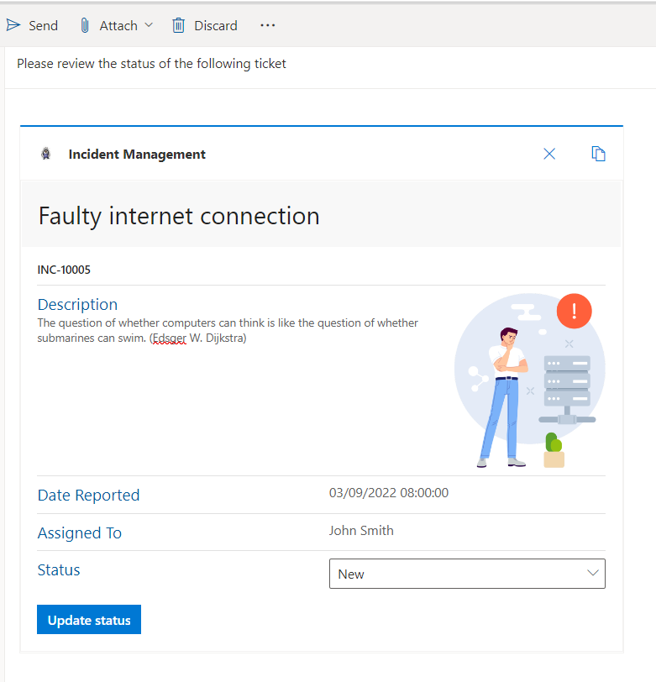Remove the Incident Management card with X
This screenshot has height=682, width=656.
tap(549, 154)
